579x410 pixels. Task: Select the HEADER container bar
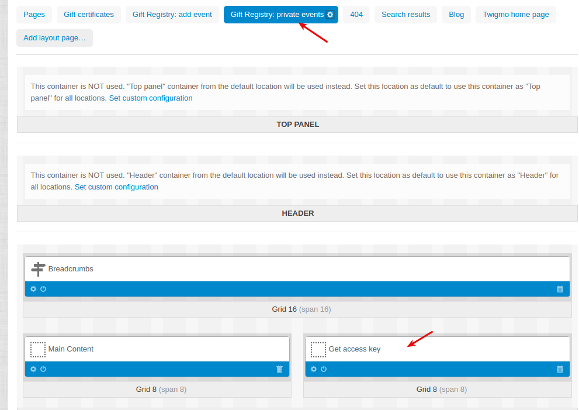[x=297, y=213]
